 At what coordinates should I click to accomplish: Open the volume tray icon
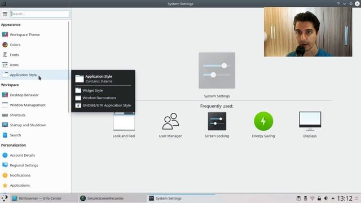click(326, 198)
